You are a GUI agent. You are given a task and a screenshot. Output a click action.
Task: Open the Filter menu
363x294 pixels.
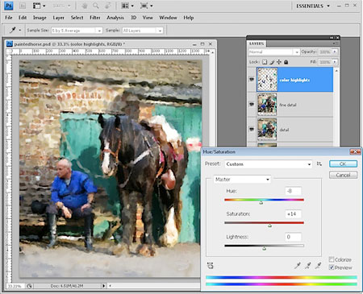pyautogui.click(x=95, y=18)
